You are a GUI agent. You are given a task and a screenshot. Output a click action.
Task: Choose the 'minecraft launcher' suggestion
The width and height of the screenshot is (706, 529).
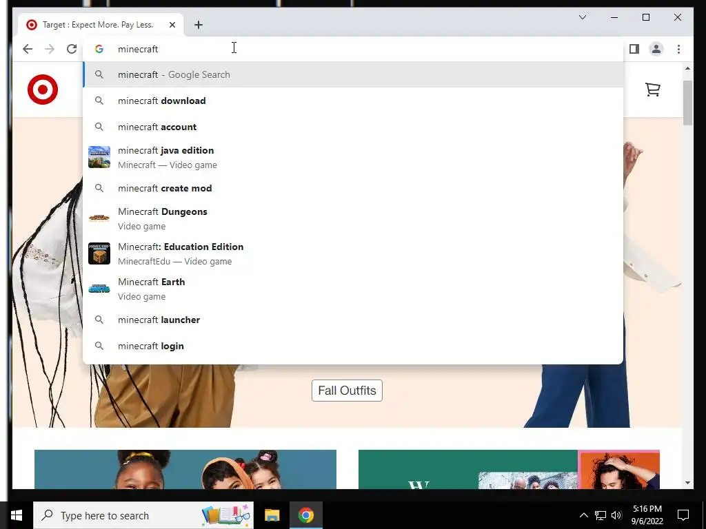tap(354, 320)
